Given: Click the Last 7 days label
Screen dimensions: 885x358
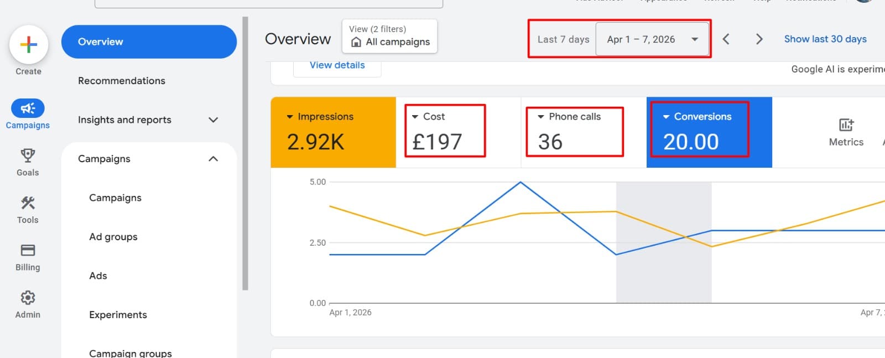Looking at the screenshot, I should tap(563, 39).
